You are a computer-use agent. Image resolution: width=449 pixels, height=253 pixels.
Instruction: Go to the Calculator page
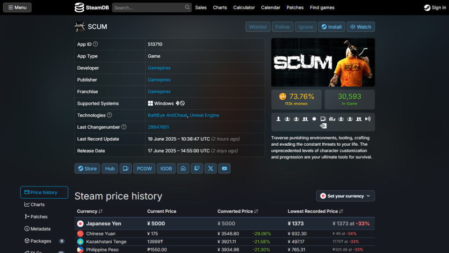point(244,7)
